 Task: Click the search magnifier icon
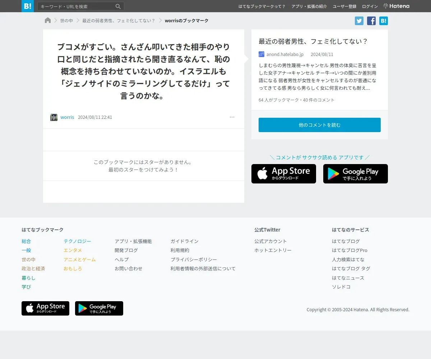point(118,6)
